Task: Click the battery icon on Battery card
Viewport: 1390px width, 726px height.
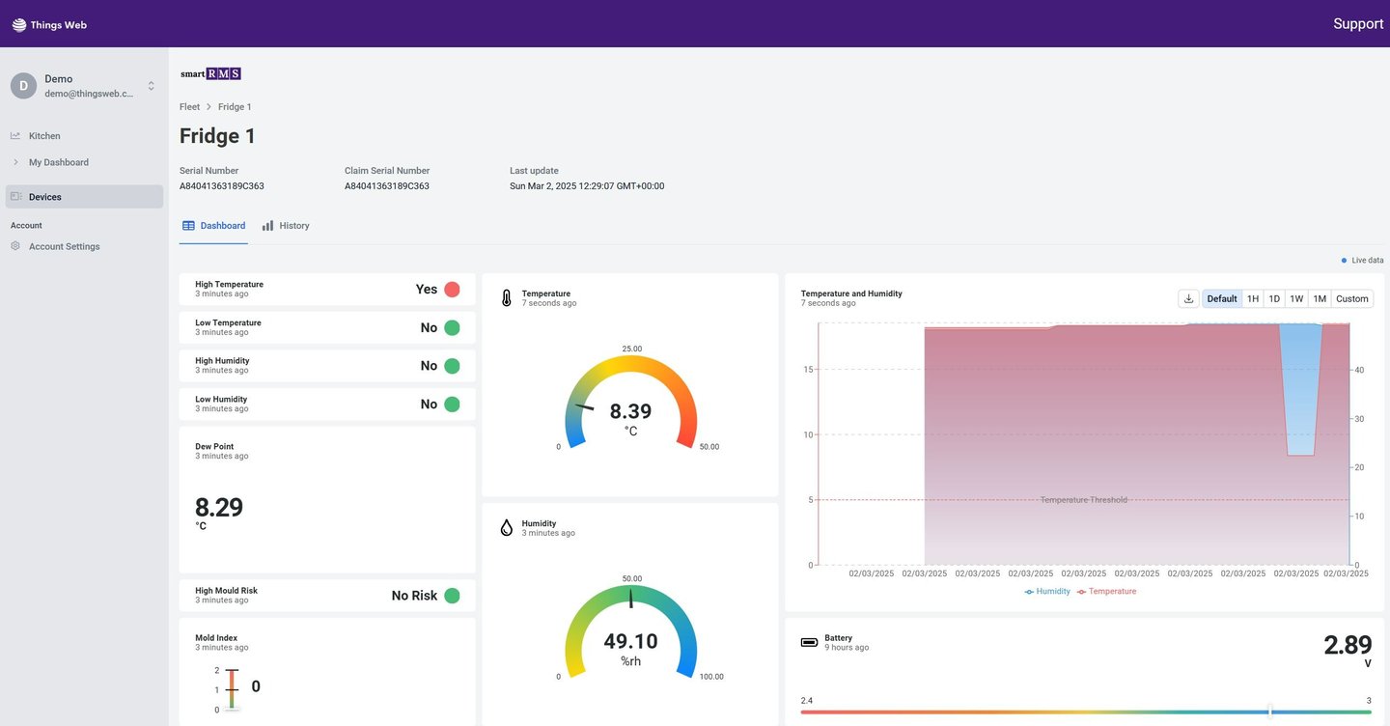Action: click(809, 642)
